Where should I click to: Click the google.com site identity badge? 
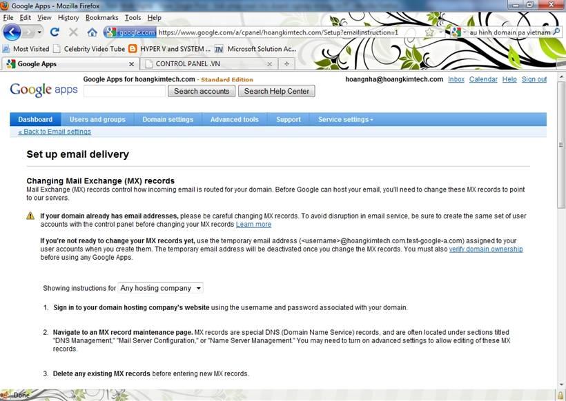(x=130, y=32)
